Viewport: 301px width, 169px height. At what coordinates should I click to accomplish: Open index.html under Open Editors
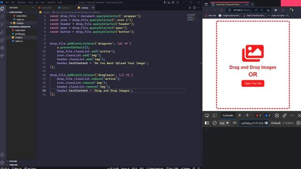(x=21, y=16)
